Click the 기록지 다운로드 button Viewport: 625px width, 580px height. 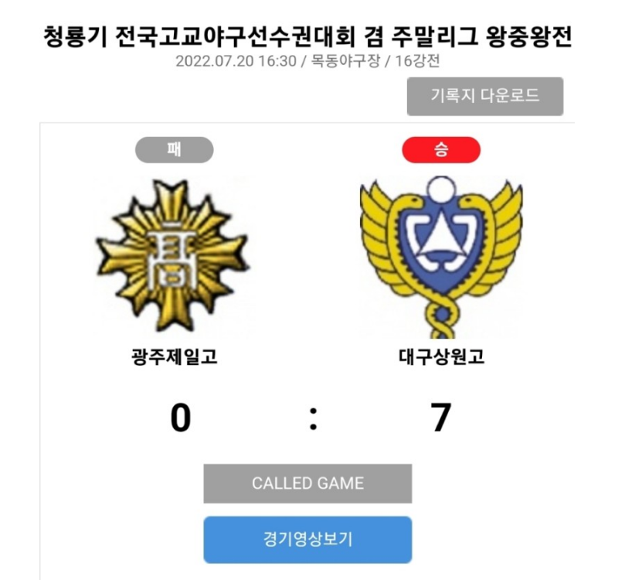(485, 97)
